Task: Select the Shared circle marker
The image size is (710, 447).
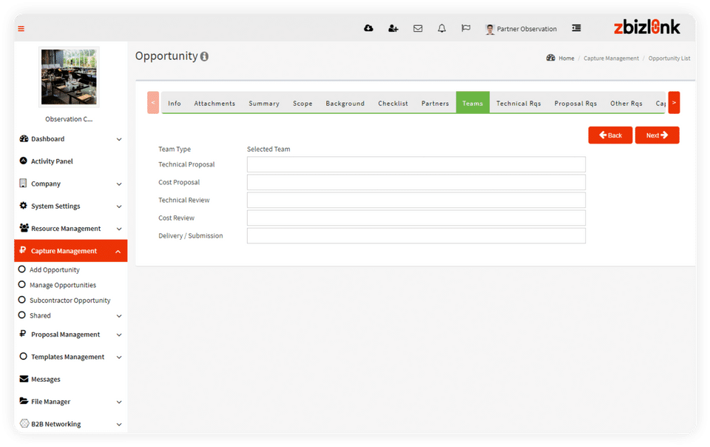Action: 21,315
